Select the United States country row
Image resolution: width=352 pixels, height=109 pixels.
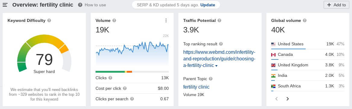pos(308,44)
